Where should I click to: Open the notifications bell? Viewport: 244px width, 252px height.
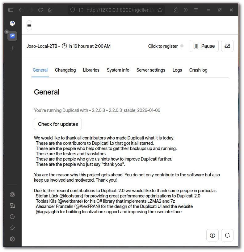coord(227,235)
